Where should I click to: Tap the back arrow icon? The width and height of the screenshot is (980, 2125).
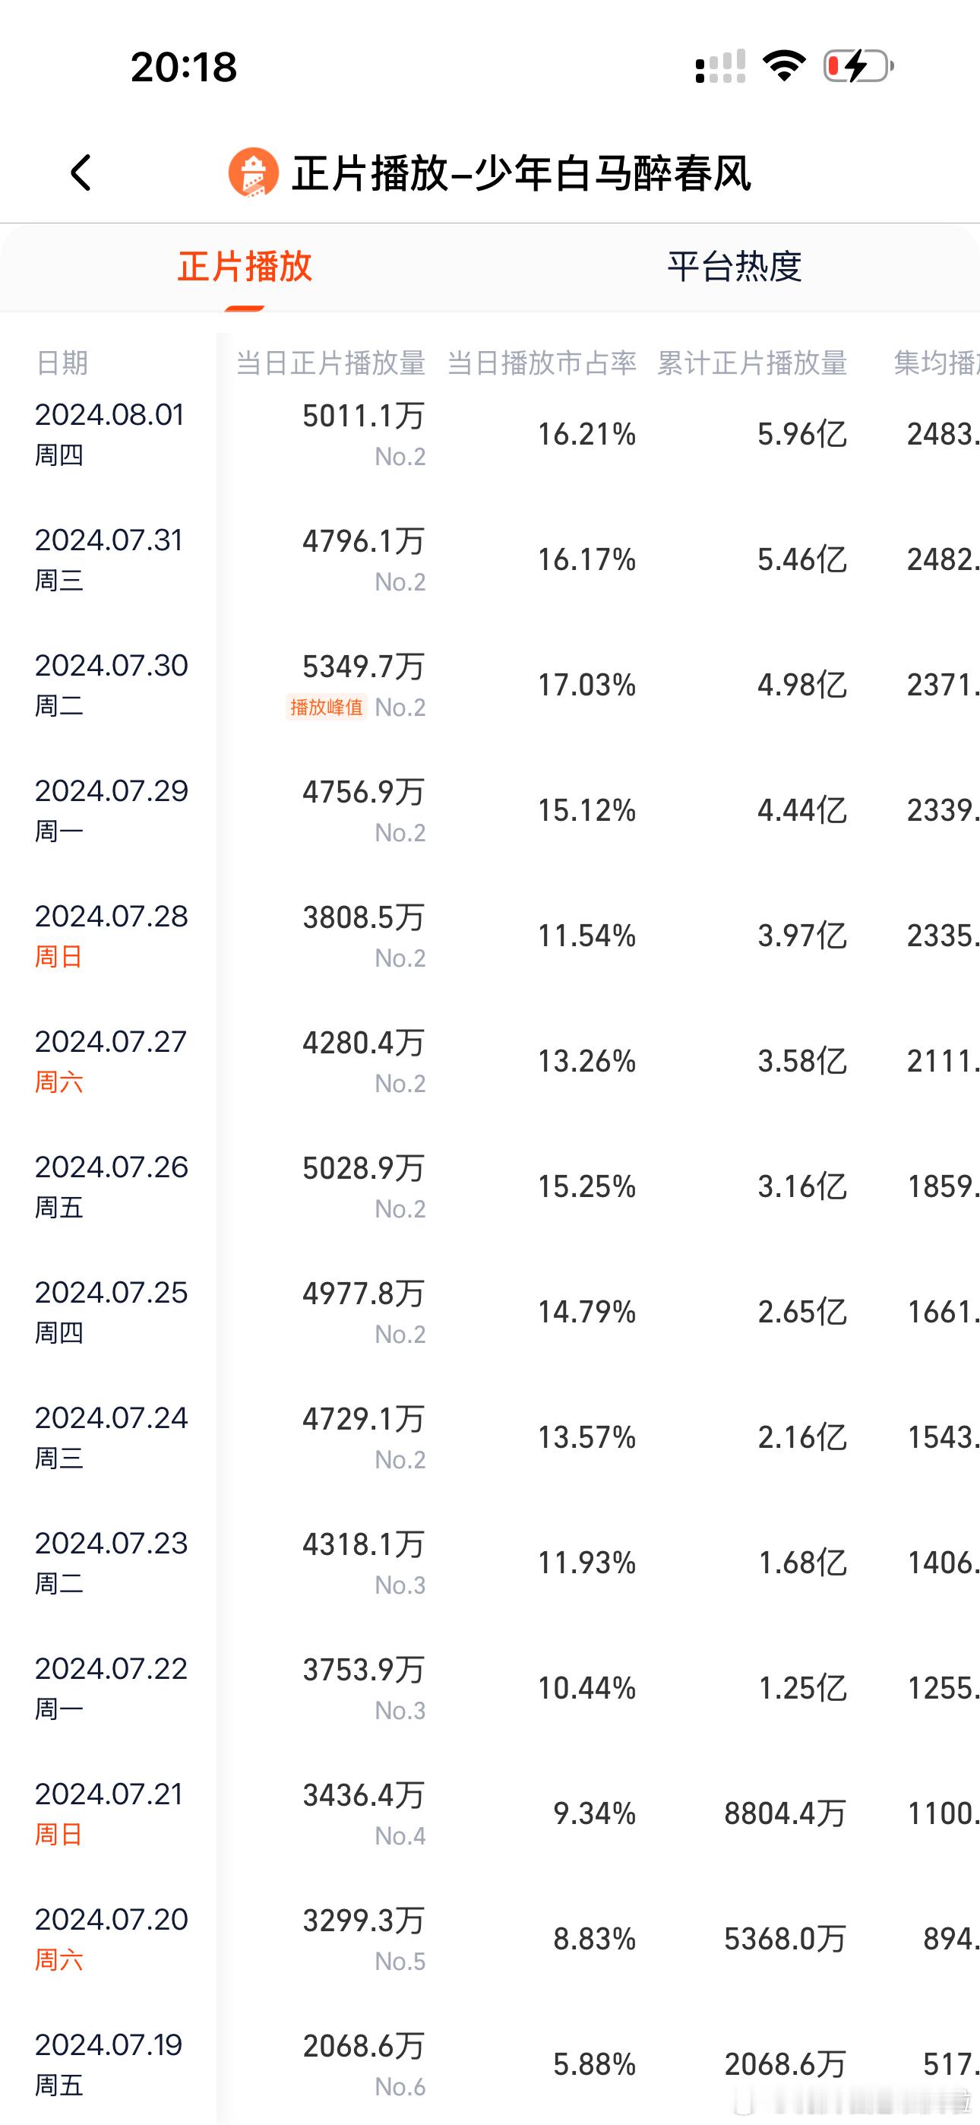click(x=81, y=173)
